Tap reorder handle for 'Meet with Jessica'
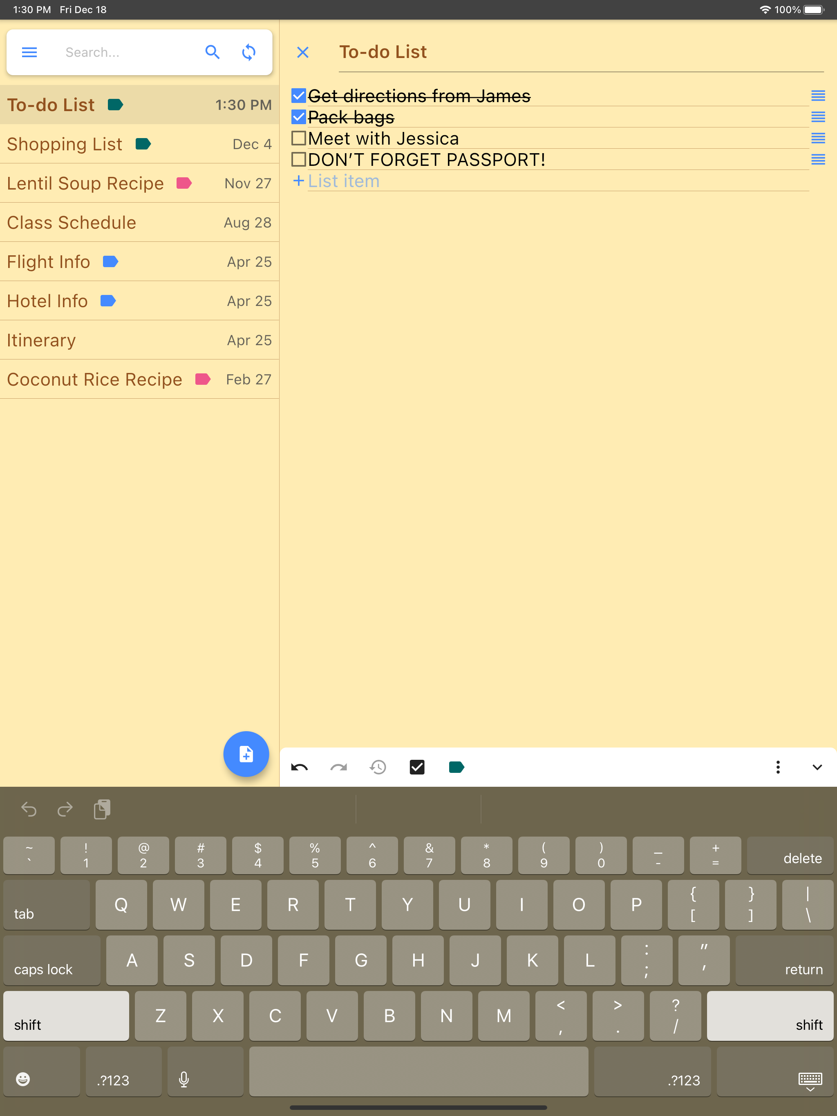The image size is (837, 1116). point(818,138)
